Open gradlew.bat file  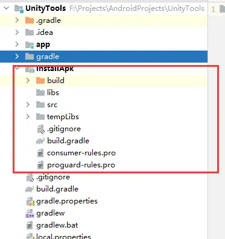(x=57, y=225)
